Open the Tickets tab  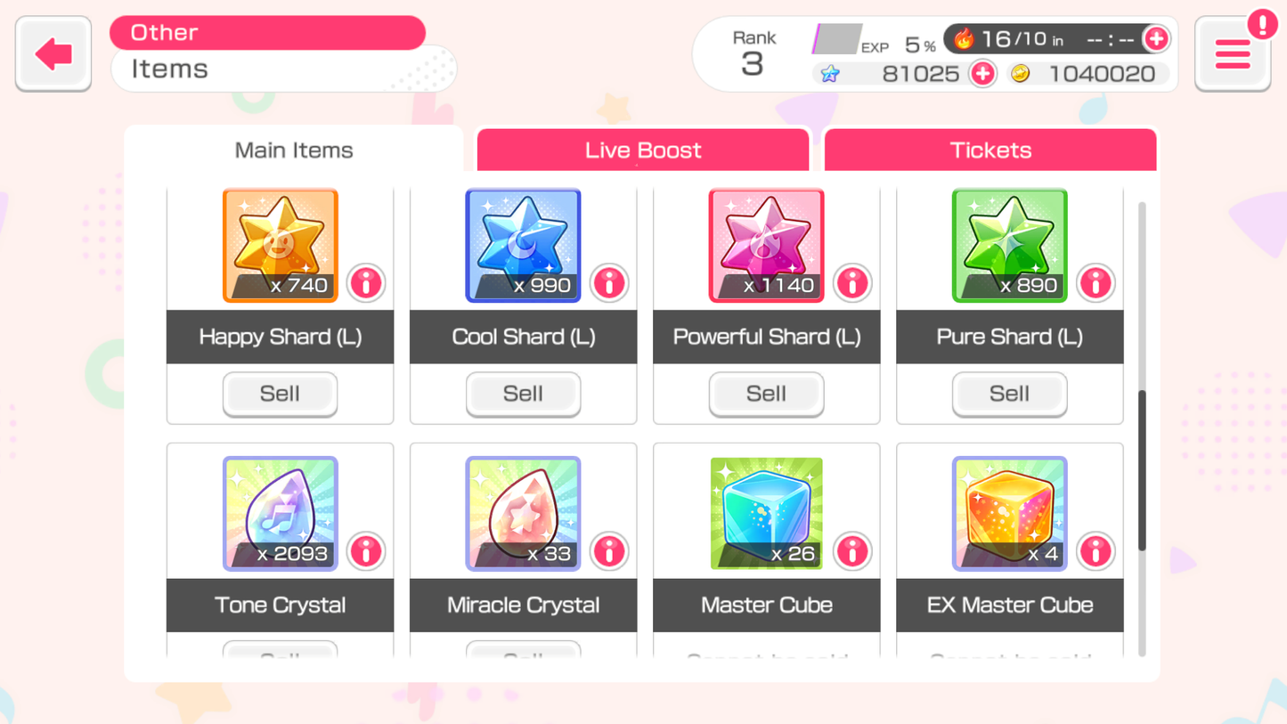990,150
